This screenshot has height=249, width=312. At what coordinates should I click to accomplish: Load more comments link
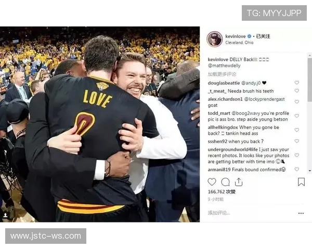222,74
